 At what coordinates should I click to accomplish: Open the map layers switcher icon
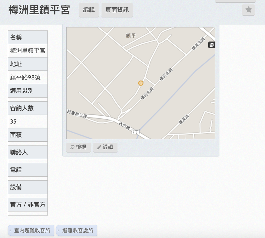click(x=212, y=45)
